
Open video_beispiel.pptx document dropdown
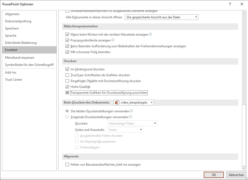pos(134,102)
